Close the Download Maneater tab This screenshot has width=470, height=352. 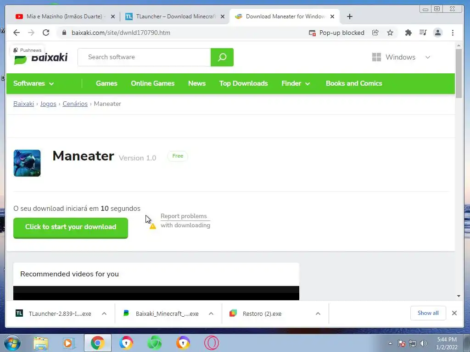[332, 16]
